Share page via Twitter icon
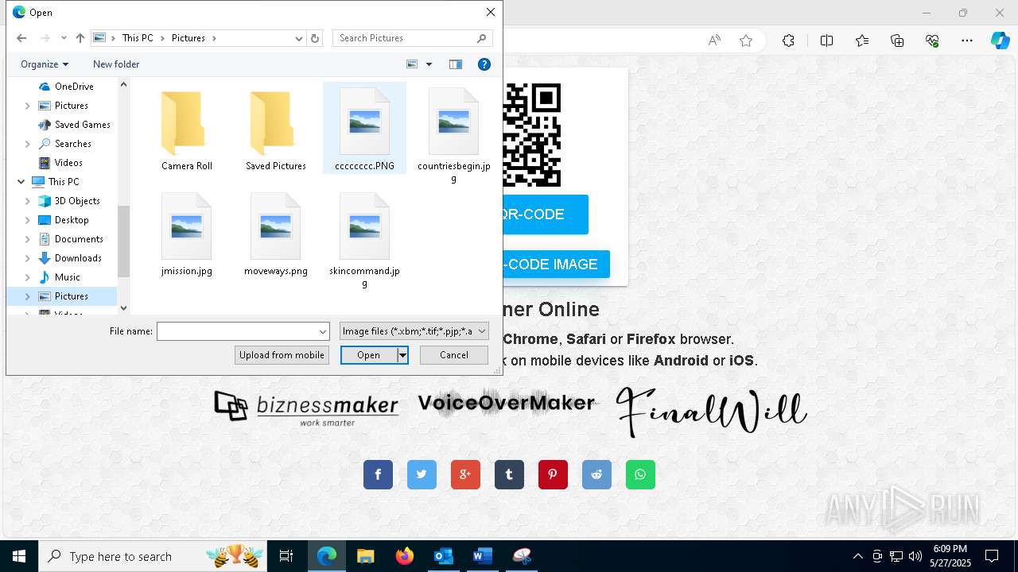 click(x=422, y=475)
